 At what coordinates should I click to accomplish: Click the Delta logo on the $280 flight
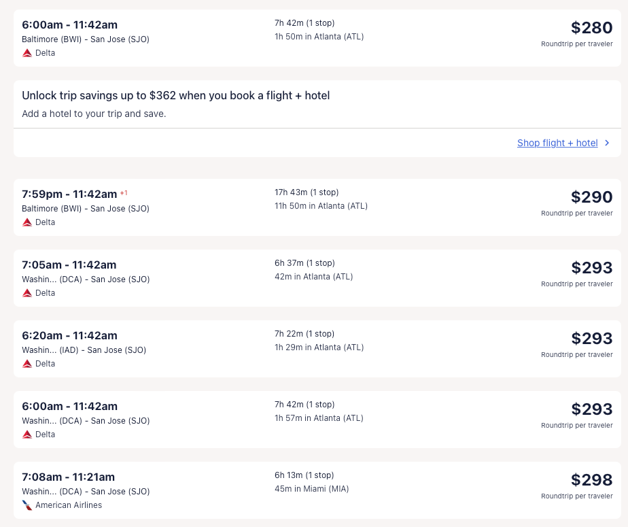tap(27, 53)
